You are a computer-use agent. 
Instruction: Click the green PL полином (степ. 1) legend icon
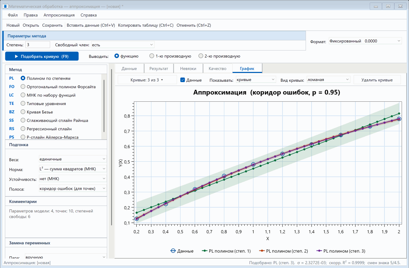(x=205, y=251)
